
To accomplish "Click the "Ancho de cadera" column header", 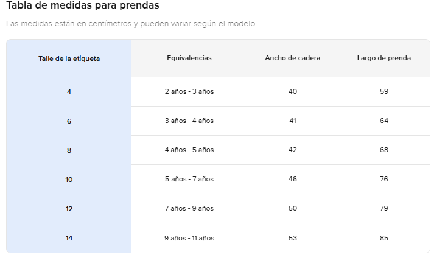I will tap(293, 58).
